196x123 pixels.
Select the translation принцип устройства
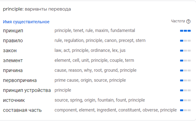pos(27,90)
